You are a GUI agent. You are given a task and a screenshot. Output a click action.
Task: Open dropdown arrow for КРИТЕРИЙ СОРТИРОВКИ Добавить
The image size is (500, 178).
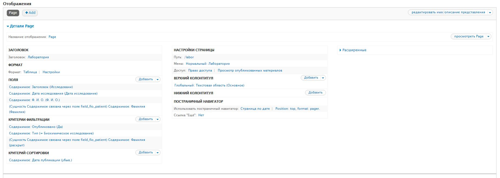coord(158,153)
